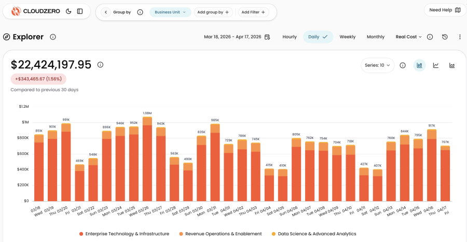467x242 pixels.
Task: Click the 04/12 Sun bar labeled 407K
Action: (x=377, y=185)
